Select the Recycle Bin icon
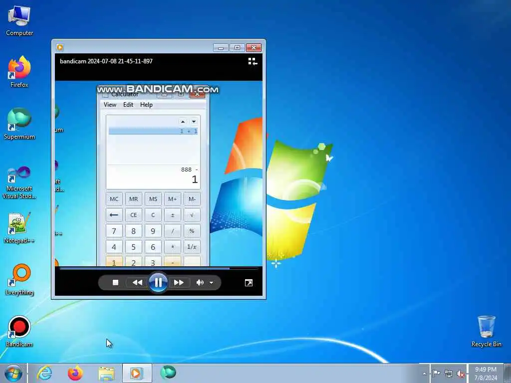511x383 pixels. click(x=486, y=331)
